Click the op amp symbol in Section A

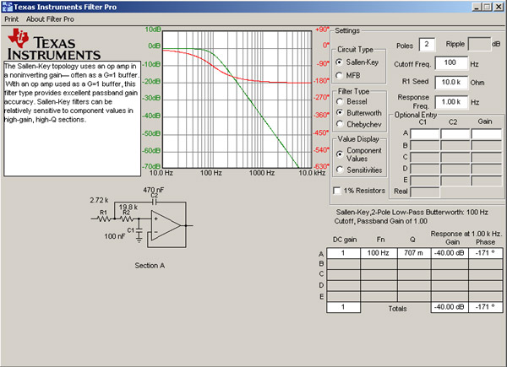[x=166, y=225]
